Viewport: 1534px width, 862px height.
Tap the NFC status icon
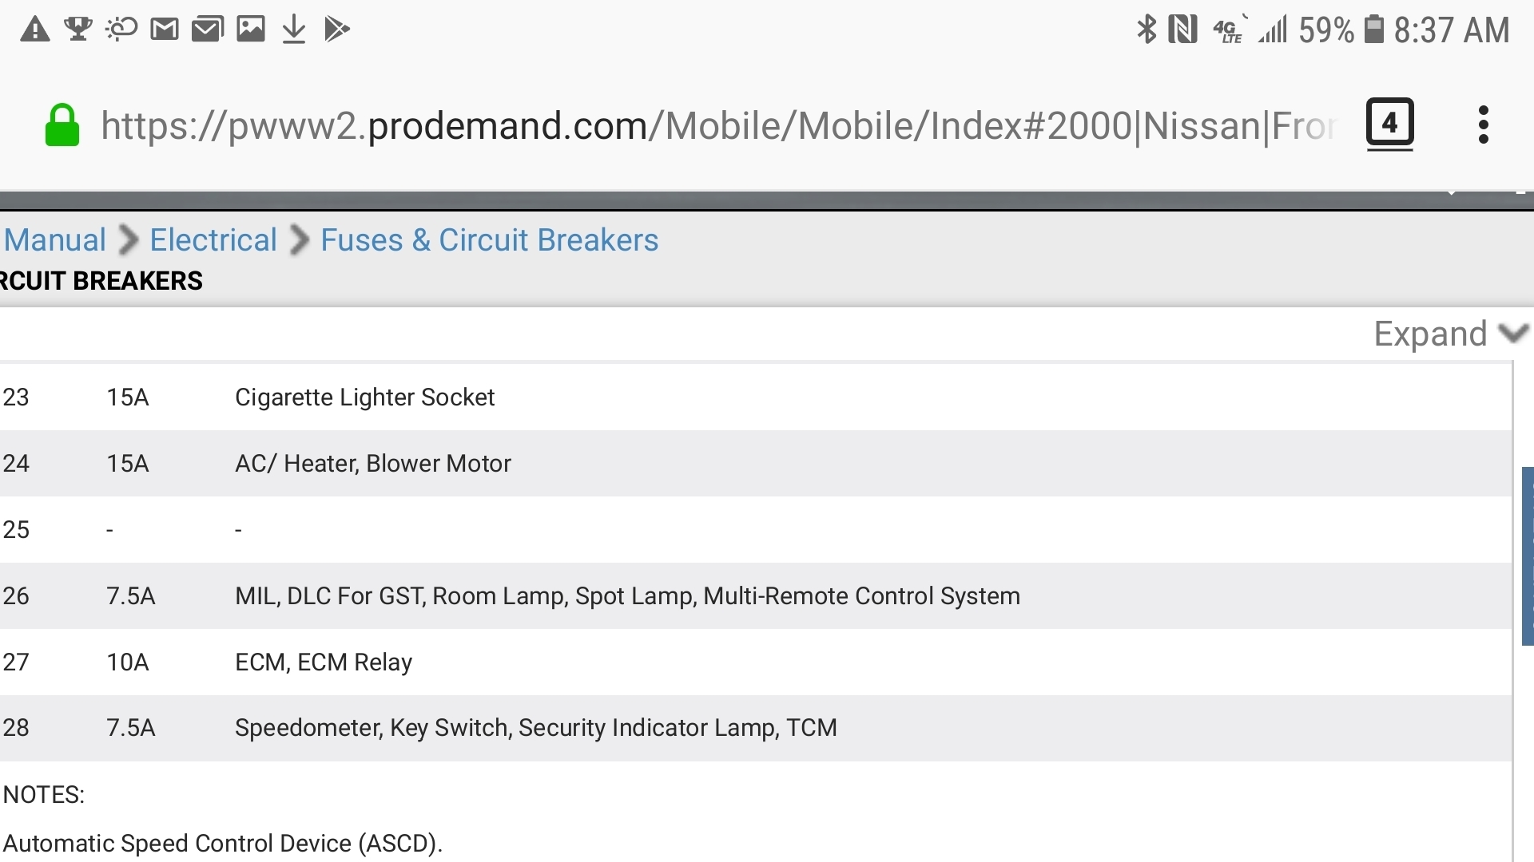[x=1182, y=30]
